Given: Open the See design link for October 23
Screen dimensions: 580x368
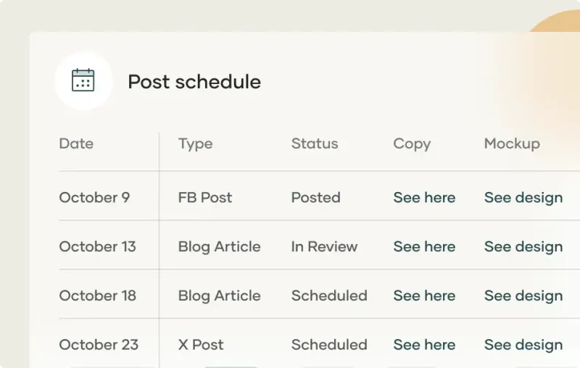Looking at the screenshot, I should click(x=523, y=346).
